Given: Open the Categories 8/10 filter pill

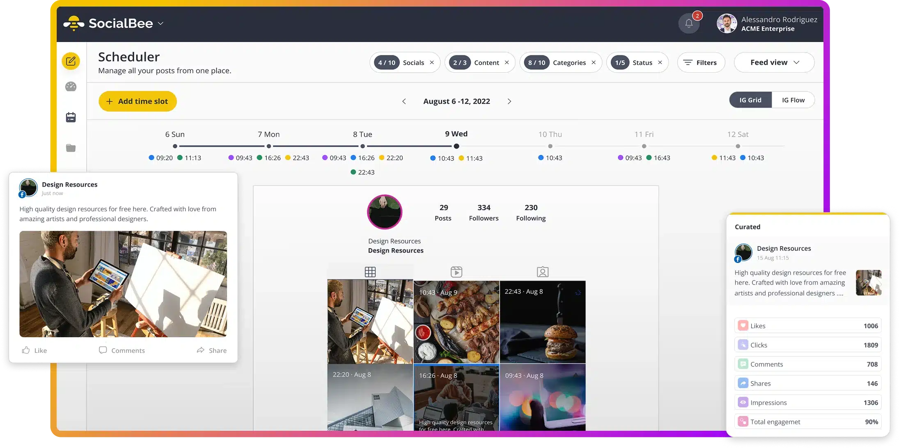Looking at the screenshot, I should pos(560,62).
